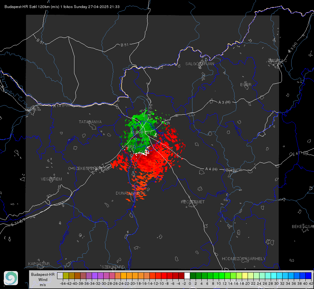This screenshot has width=314, height=289.
Task: Click the Pest county label
Action: (x=221, y=193)
